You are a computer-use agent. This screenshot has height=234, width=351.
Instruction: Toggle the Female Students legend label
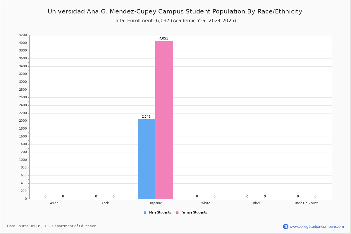[194, 213]
